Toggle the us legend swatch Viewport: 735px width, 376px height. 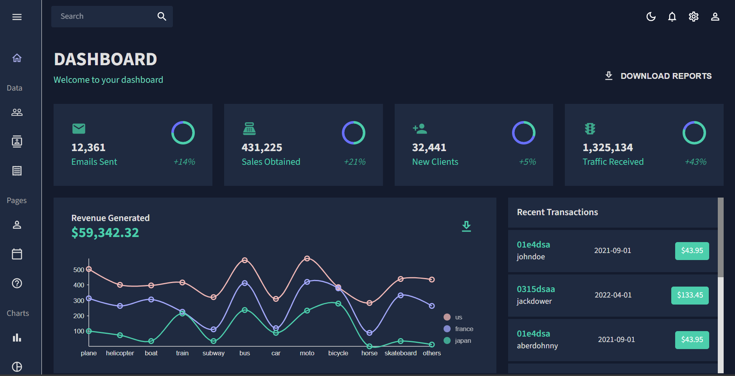click(x=447, y=317)
